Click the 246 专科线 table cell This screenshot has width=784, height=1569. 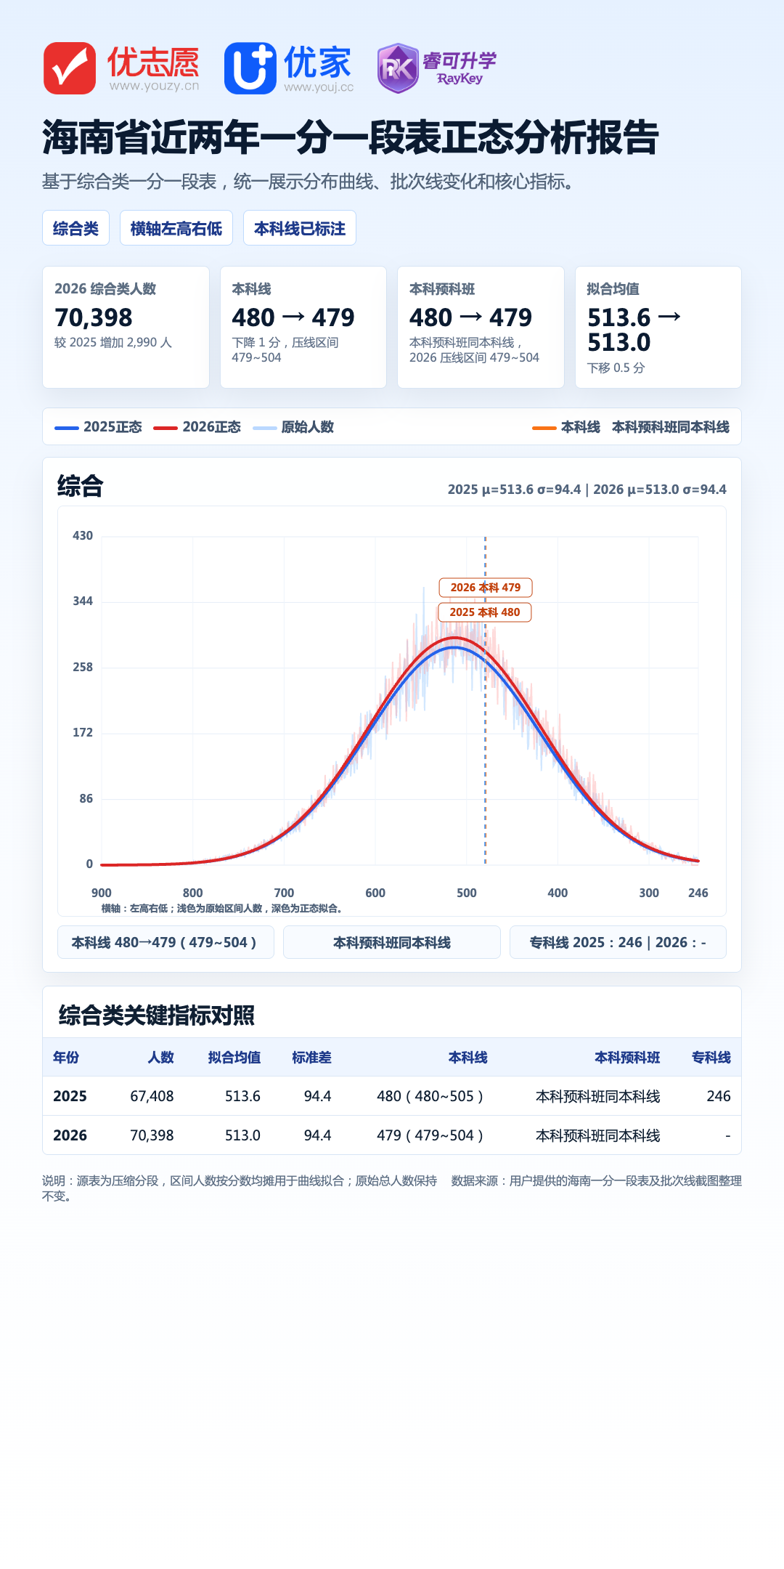[x=719, y=1096]
